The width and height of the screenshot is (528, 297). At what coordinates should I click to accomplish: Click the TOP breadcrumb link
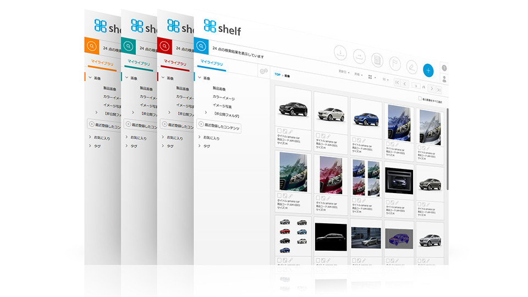277,74
